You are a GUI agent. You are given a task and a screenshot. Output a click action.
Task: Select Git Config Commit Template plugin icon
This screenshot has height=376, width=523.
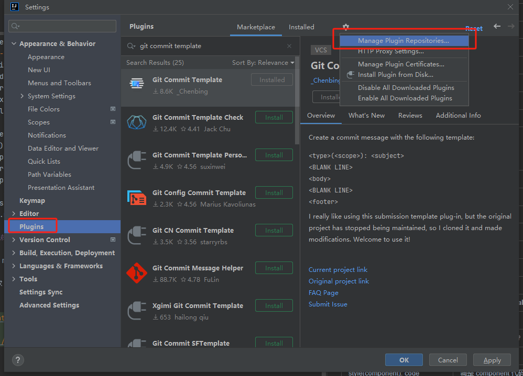click(137, 198)
